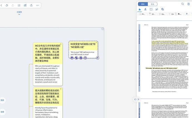Open the share export icon

31,5
